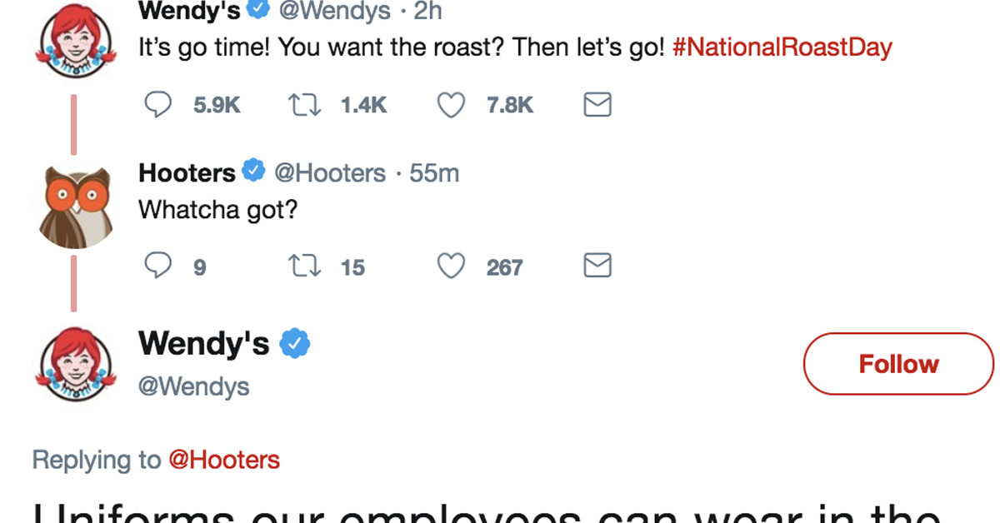This screenshot has width=1000, height=523.
Task: Open the 55m timestamp on Hooters tweet
Action: coord(433,172)
